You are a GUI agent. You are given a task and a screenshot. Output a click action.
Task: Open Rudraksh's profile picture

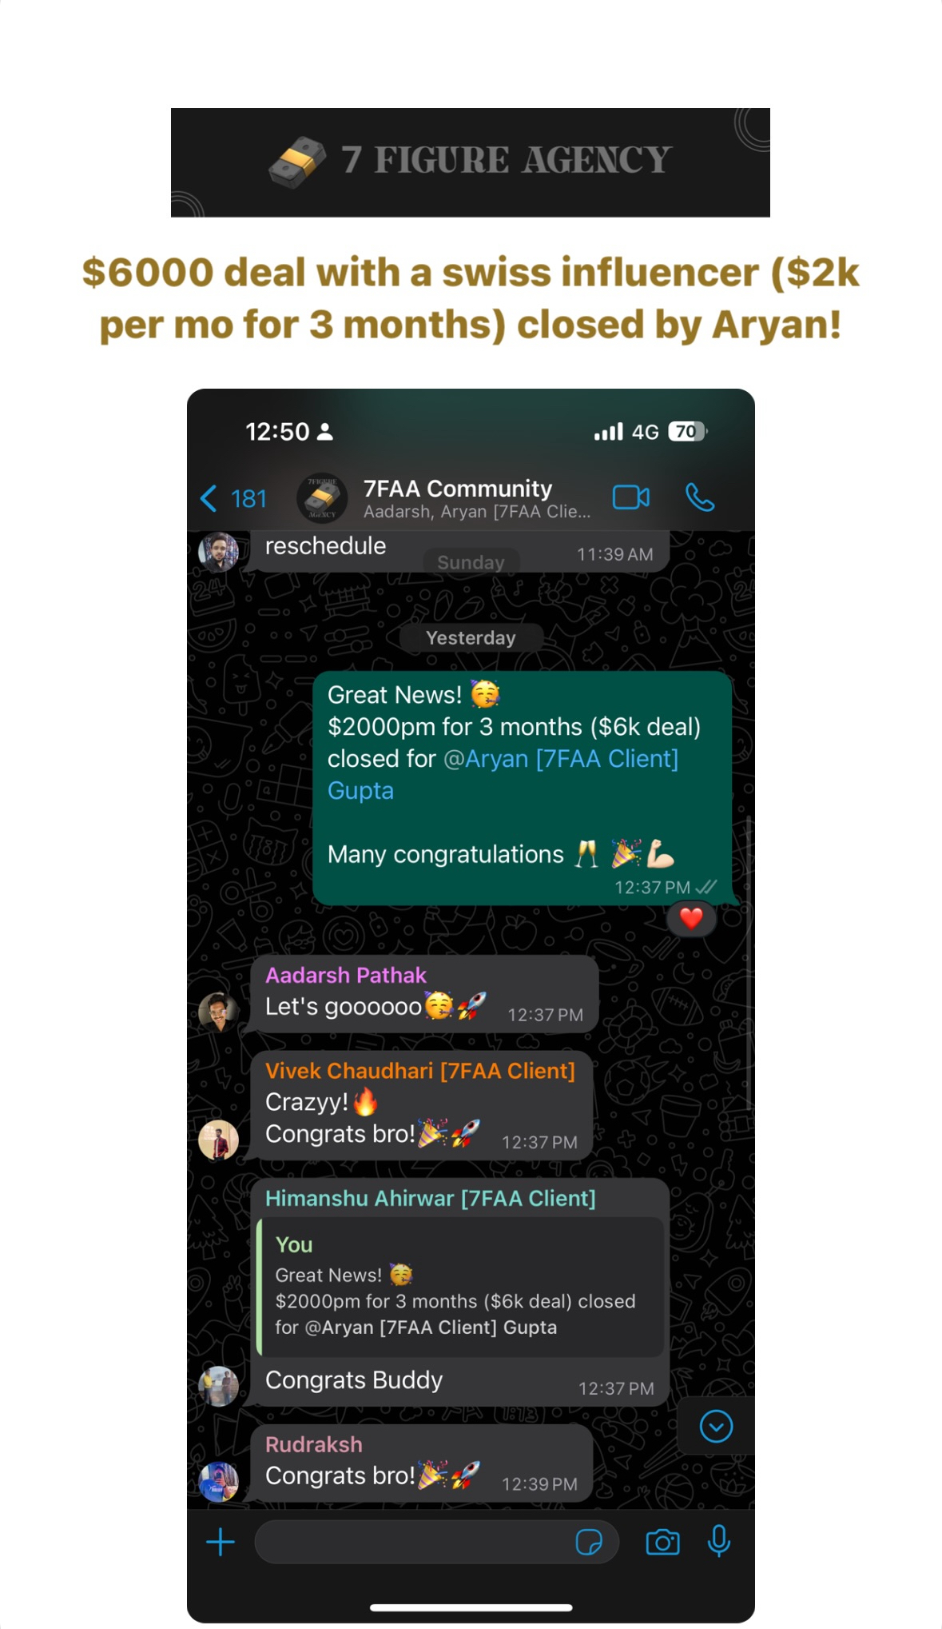tap(218, 1482)
